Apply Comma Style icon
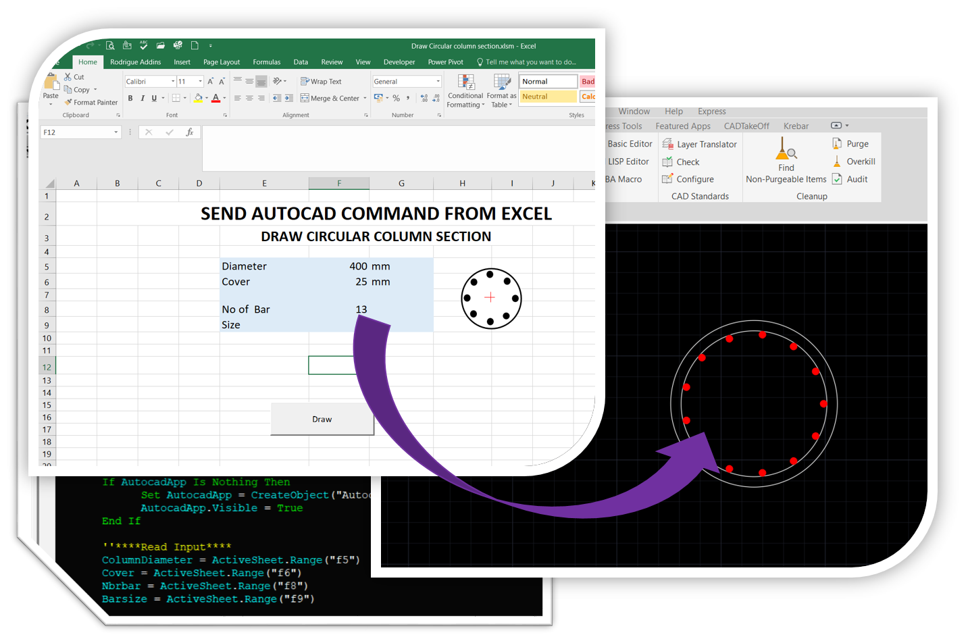966x637 pixels. (x=408, y=98)
